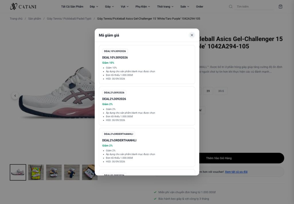The image size is (294, 204).
Task: Click Thêm Vào Giỏ Hàng button
Action: coord(219,158)
